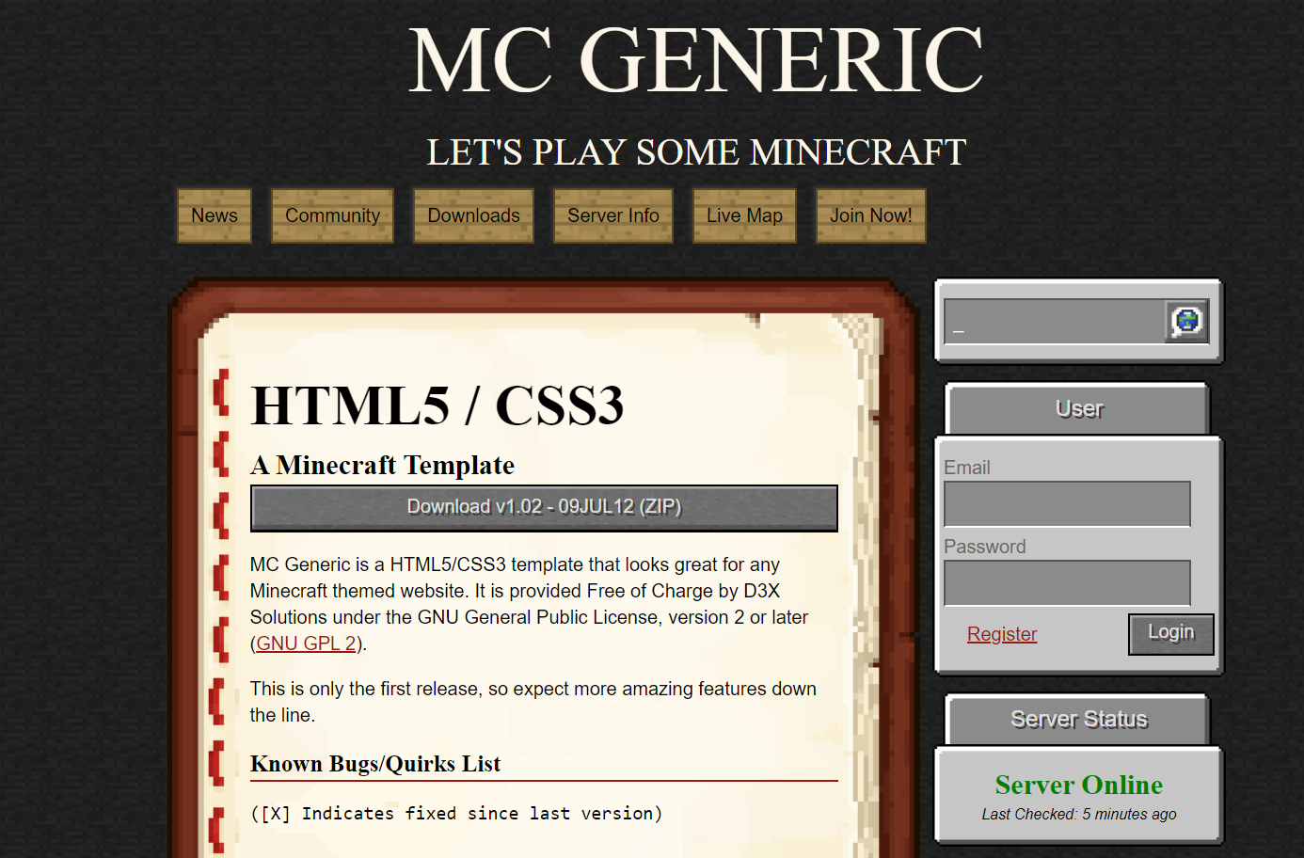Click the Known Bugs/Quirks List heading
The height and width of the screenshot is (858, 1304).
coord(375,764)
